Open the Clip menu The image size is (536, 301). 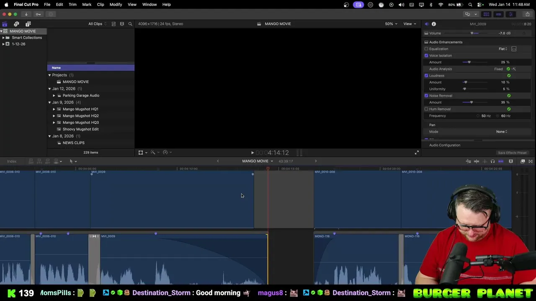(100, 5)
